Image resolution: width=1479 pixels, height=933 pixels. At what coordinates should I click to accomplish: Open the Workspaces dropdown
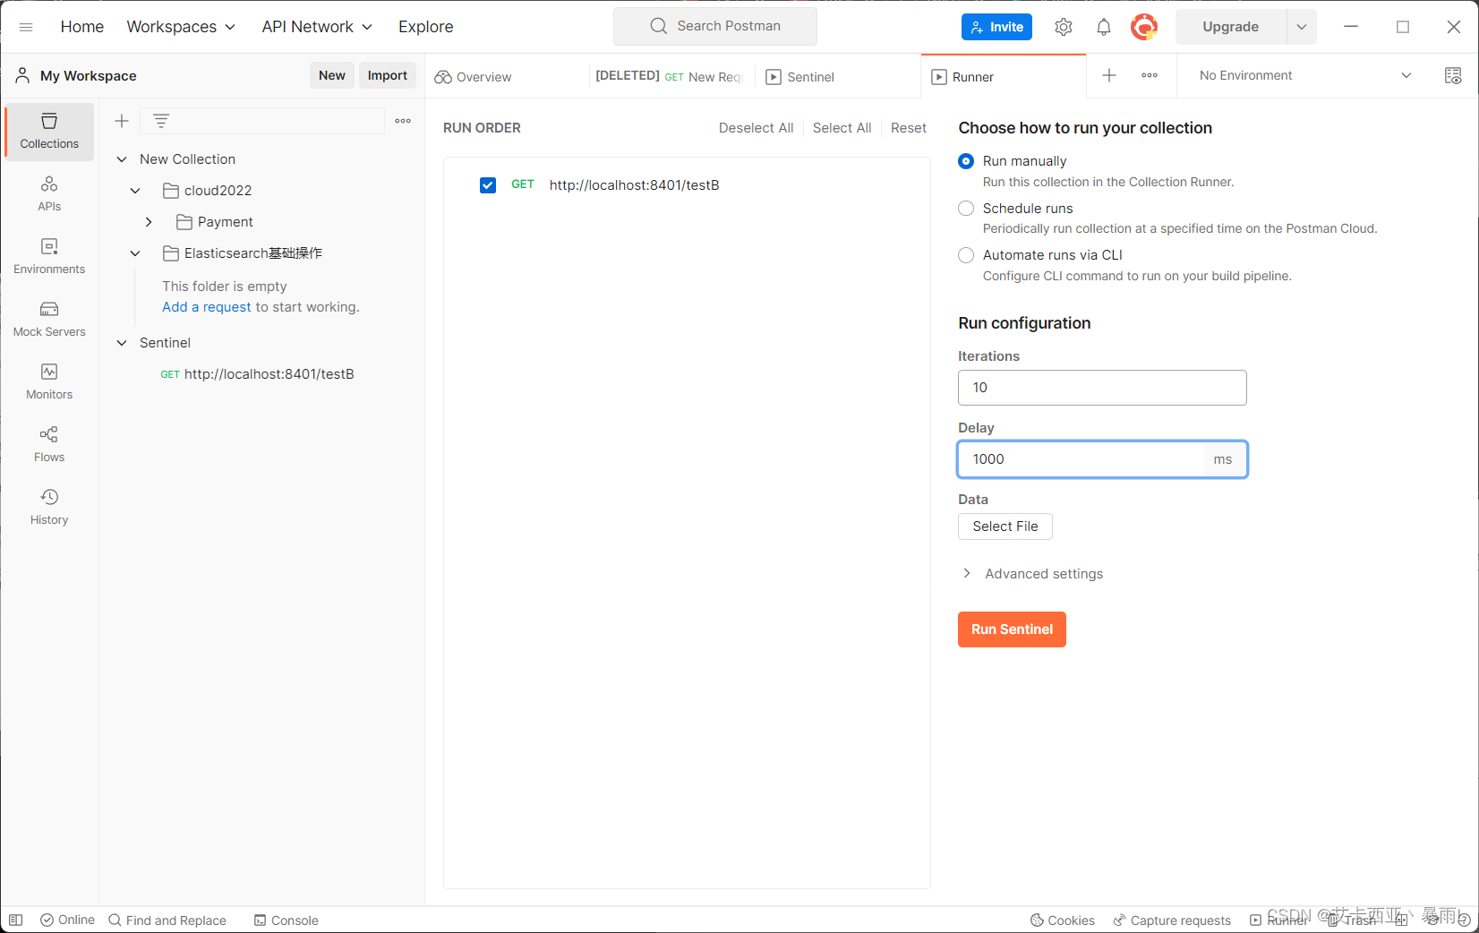181,27
